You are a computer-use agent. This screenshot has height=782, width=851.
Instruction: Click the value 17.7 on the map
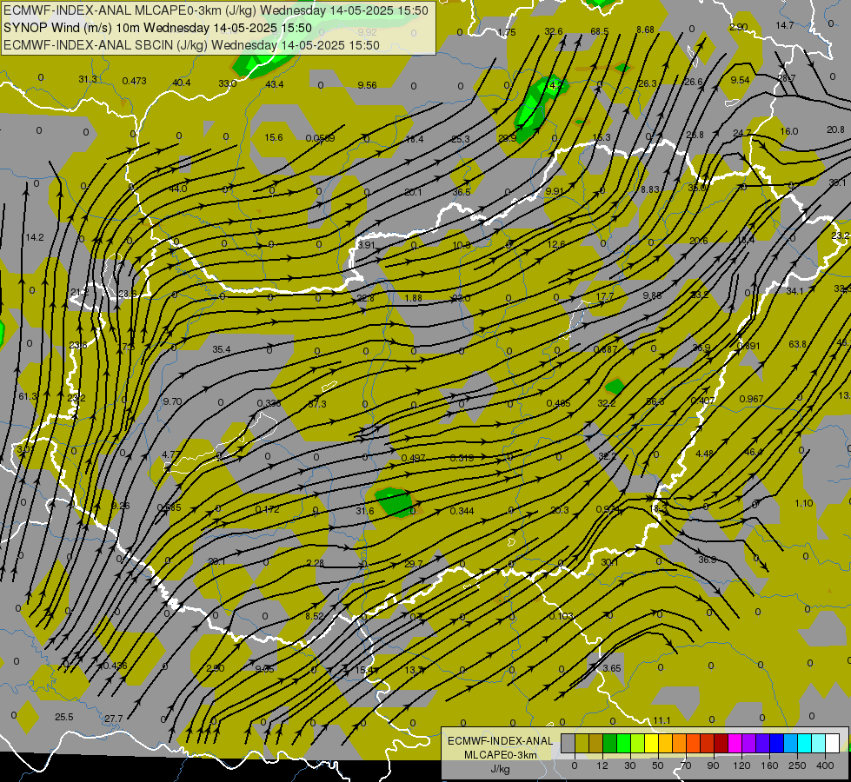(605, 296)
